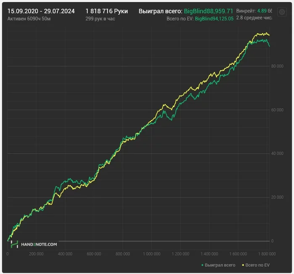Click the 800 000 x-axis label
294x274 pixels.
pos(123,254)
